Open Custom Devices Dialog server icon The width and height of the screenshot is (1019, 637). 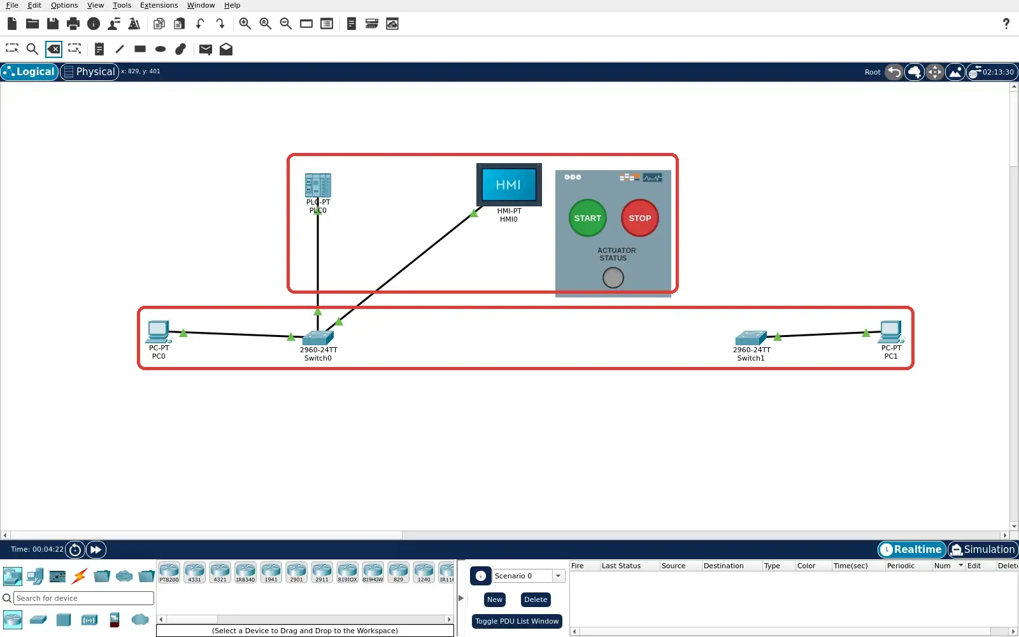pos(372,24)
